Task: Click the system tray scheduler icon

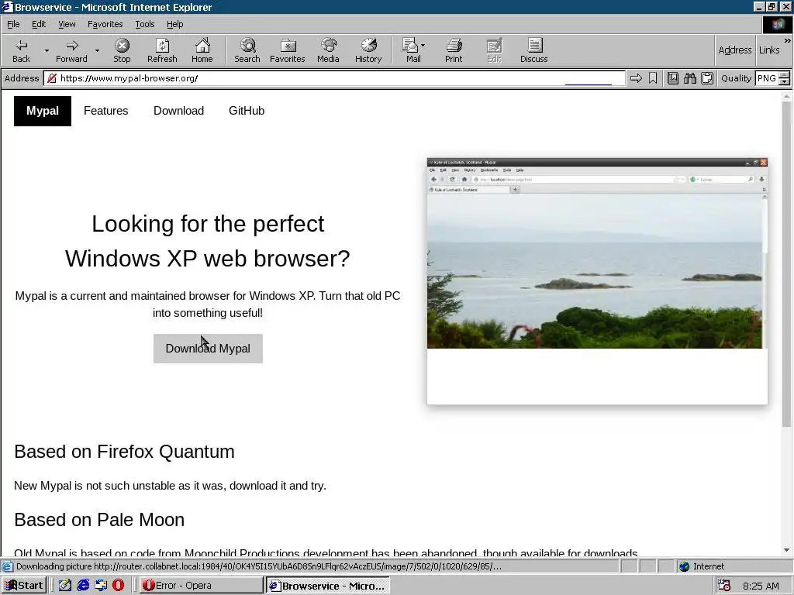Action: coord(724,586)
